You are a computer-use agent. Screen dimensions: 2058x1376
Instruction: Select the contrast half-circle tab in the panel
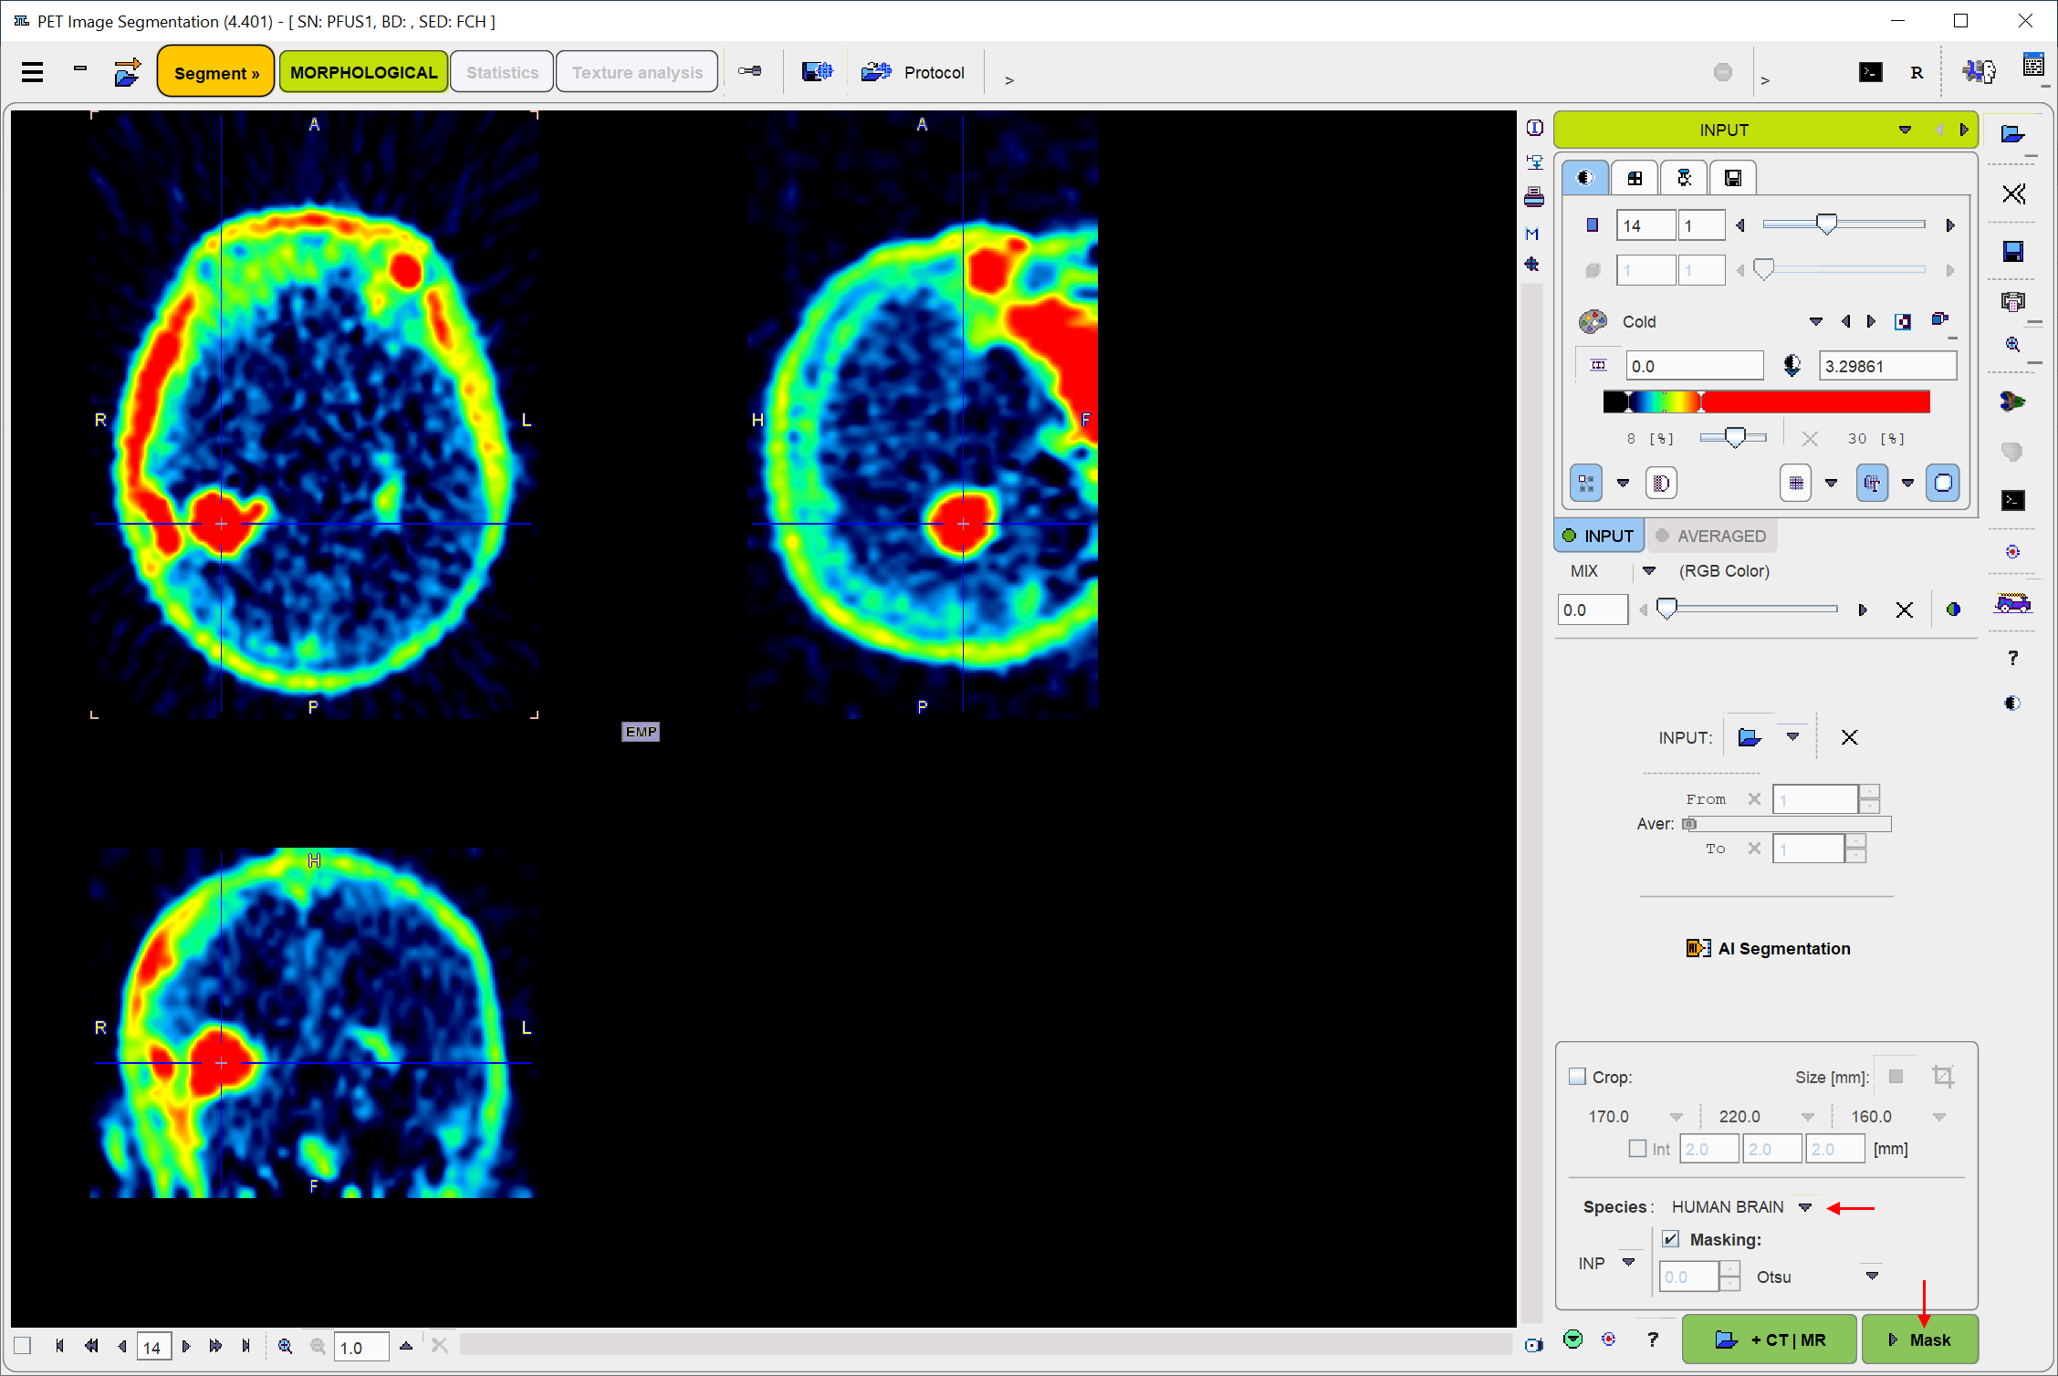[1584, 178]
